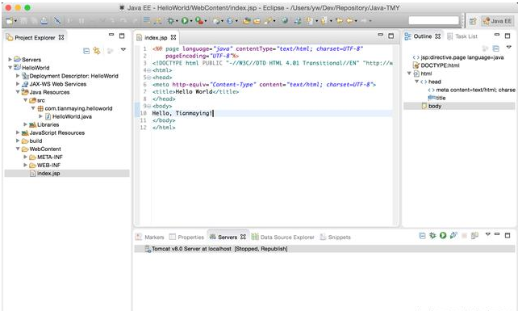Start the server from Servers view toolbar

[443, 236]
